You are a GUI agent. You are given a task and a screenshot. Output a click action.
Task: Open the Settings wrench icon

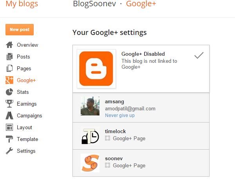pos(9,151)
